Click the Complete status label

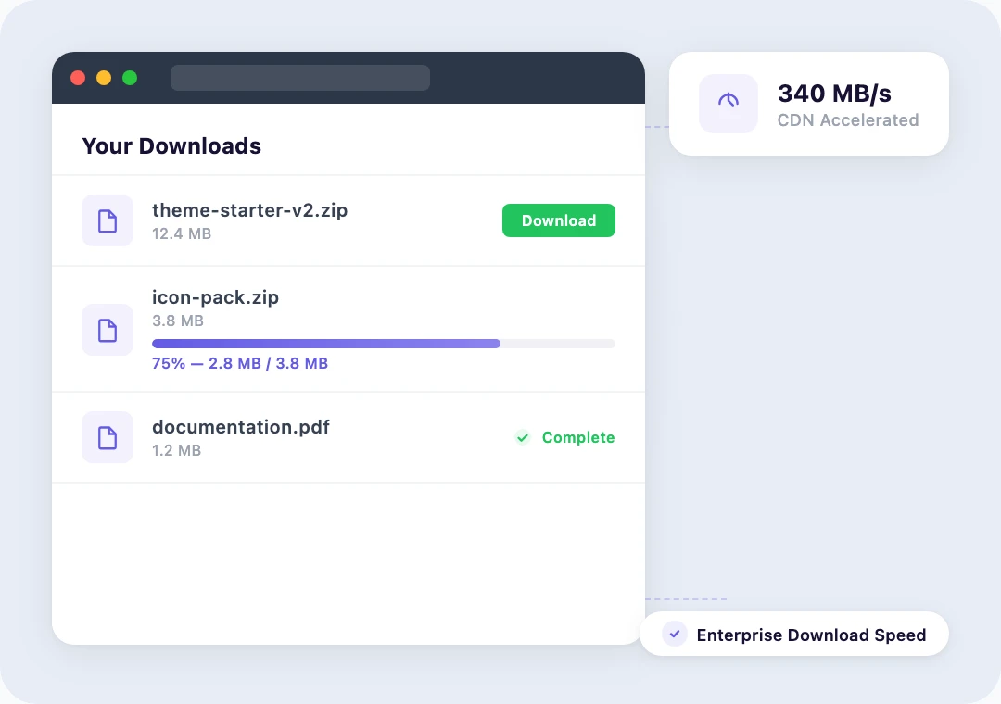point(578,438)
